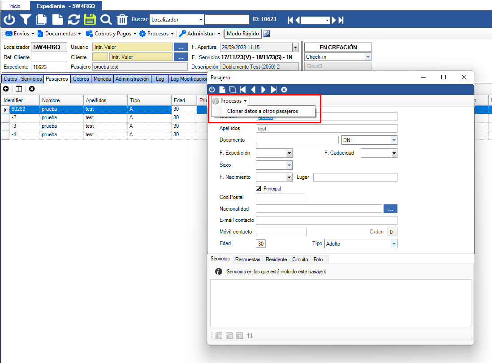Open the Circuito tab
This screenshot has width=492, height=363.
click(300, 259)
